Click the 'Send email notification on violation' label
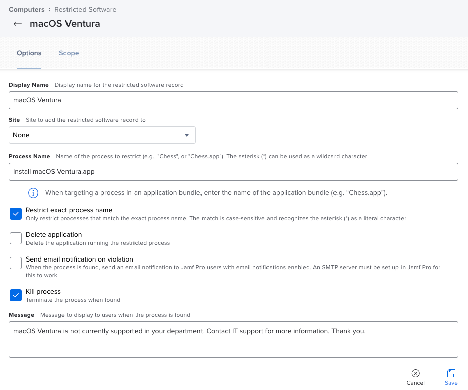The image size is (468, 390). click(80, 259)
